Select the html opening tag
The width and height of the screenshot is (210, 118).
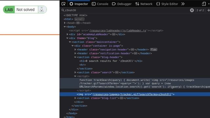pos(68,19)
